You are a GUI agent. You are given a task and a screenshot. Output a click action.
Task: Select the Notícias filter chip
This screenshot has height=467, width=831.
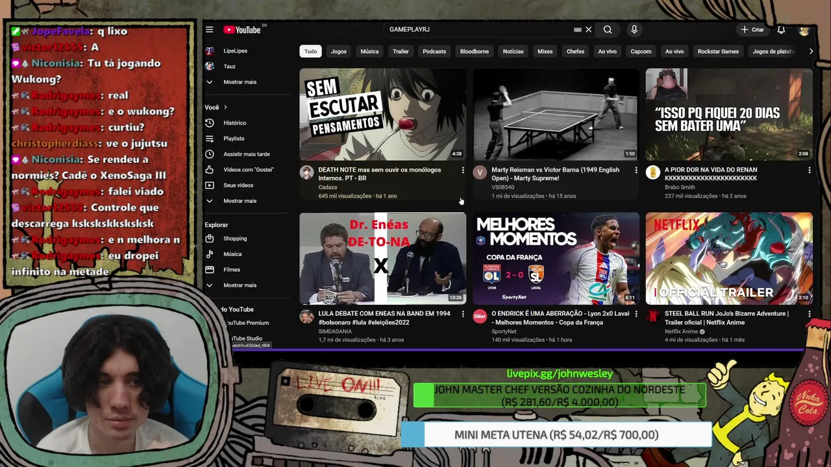point(513,51)
